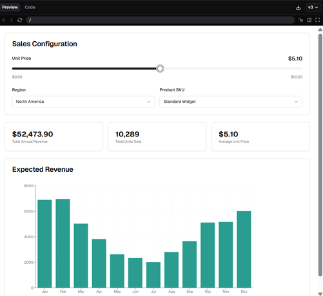The image size is (323, 296).
Task: Click the Feb bar in revenue chart
Action: click(x=63, y=243)
